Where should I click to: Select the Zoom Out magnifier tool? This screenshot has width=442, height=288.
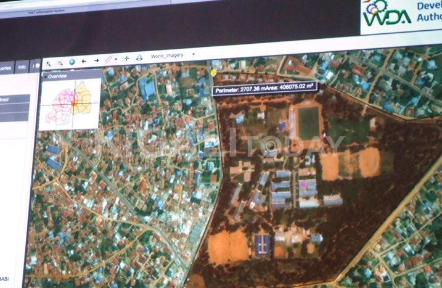click(60, 63)
